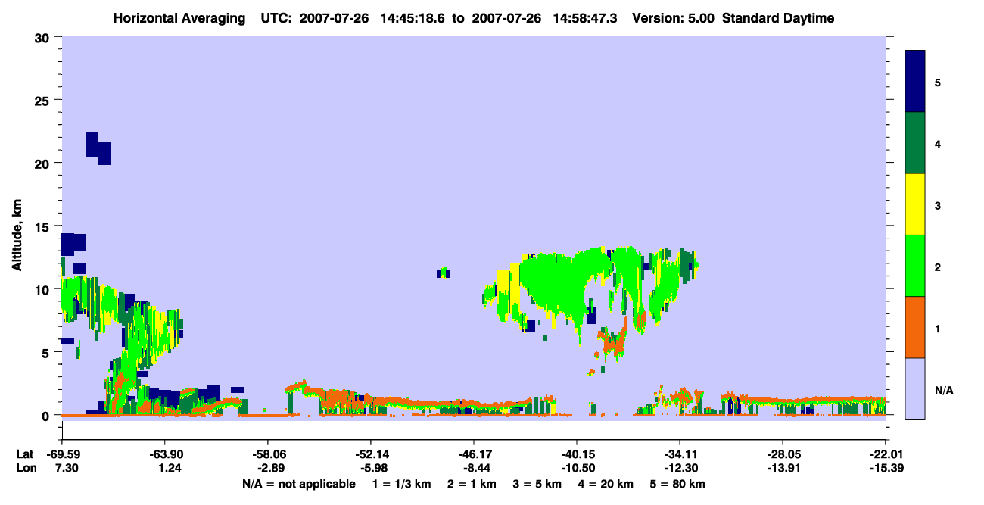Click the dark blue block near 21 km altitude
The width and height of the screenshot is (984, 505).
point(98,148)
